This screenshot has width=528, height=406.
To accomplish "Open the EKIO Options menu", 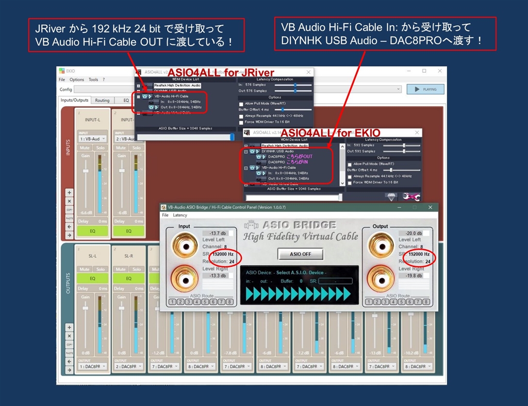I will click(x=77, y=79).
